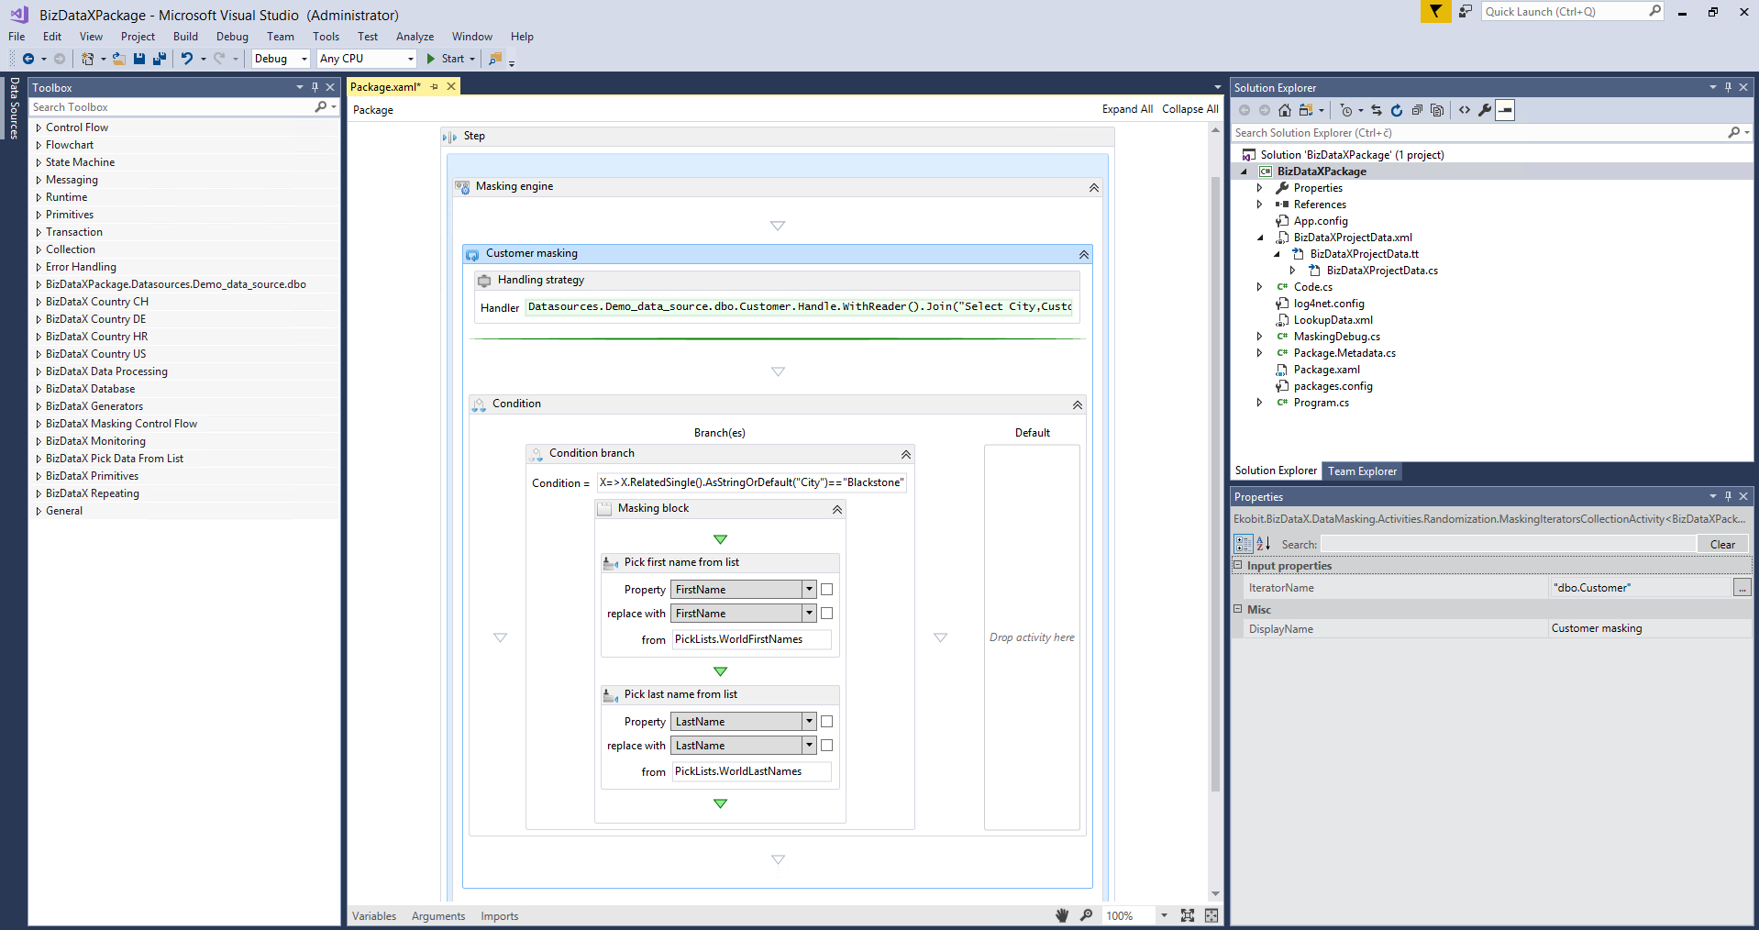
Task: Switch to Team Explorer tab
Action: pos(1362,471)
